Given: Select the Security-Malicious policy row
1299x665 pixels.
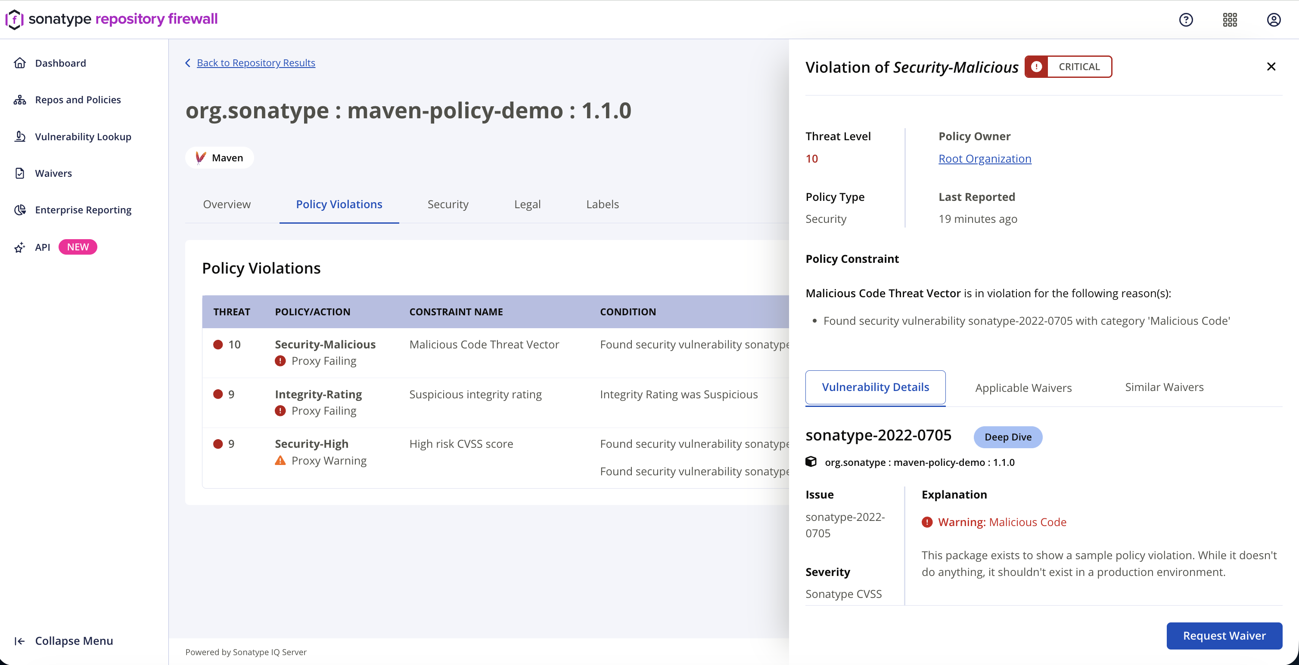Looking at the screenshot, I should 496,353.
